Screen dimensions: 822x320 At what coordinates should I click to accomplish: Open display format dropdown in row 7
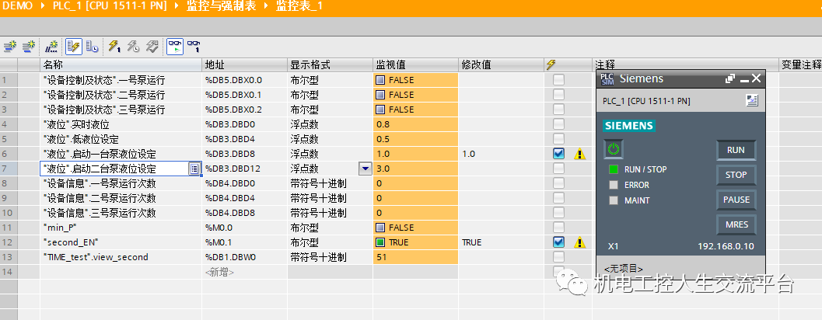(x=364, y=169)
